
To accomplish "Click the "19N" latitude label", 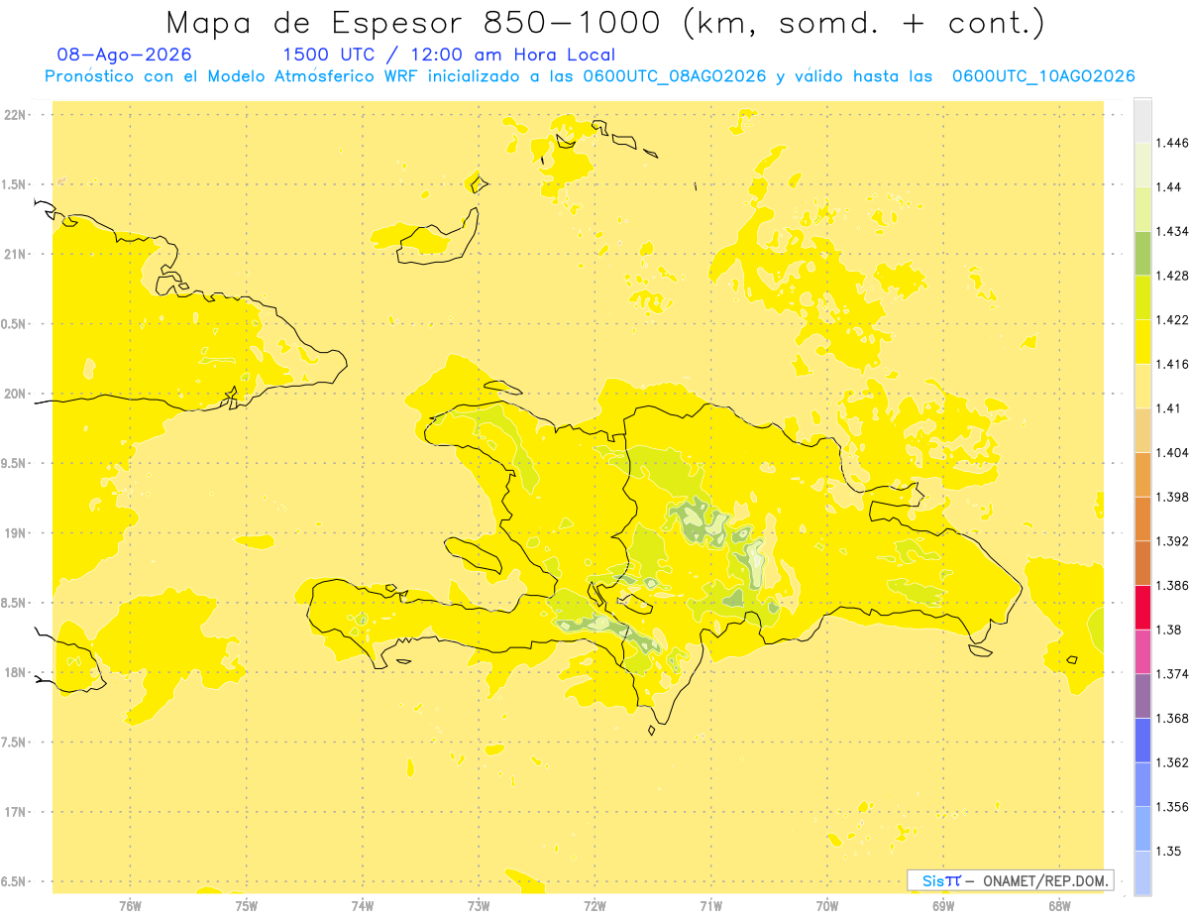I will 15,533.
